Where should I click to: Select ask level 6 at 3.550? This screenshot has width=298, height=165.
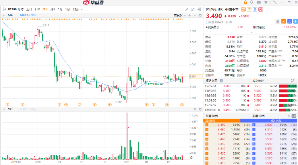point(274,149)
